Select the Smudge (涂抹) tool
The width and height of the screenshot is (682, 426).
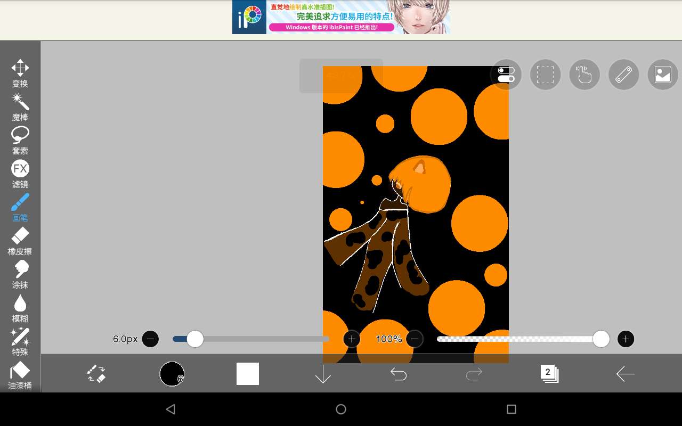point(20,275)
